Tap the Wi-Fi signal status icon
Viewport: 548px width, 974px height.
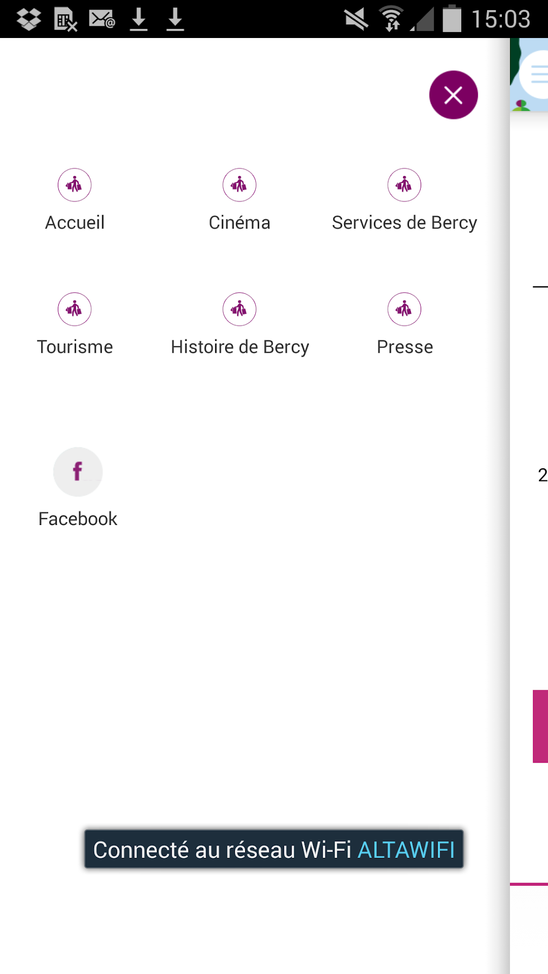[391, 19]
